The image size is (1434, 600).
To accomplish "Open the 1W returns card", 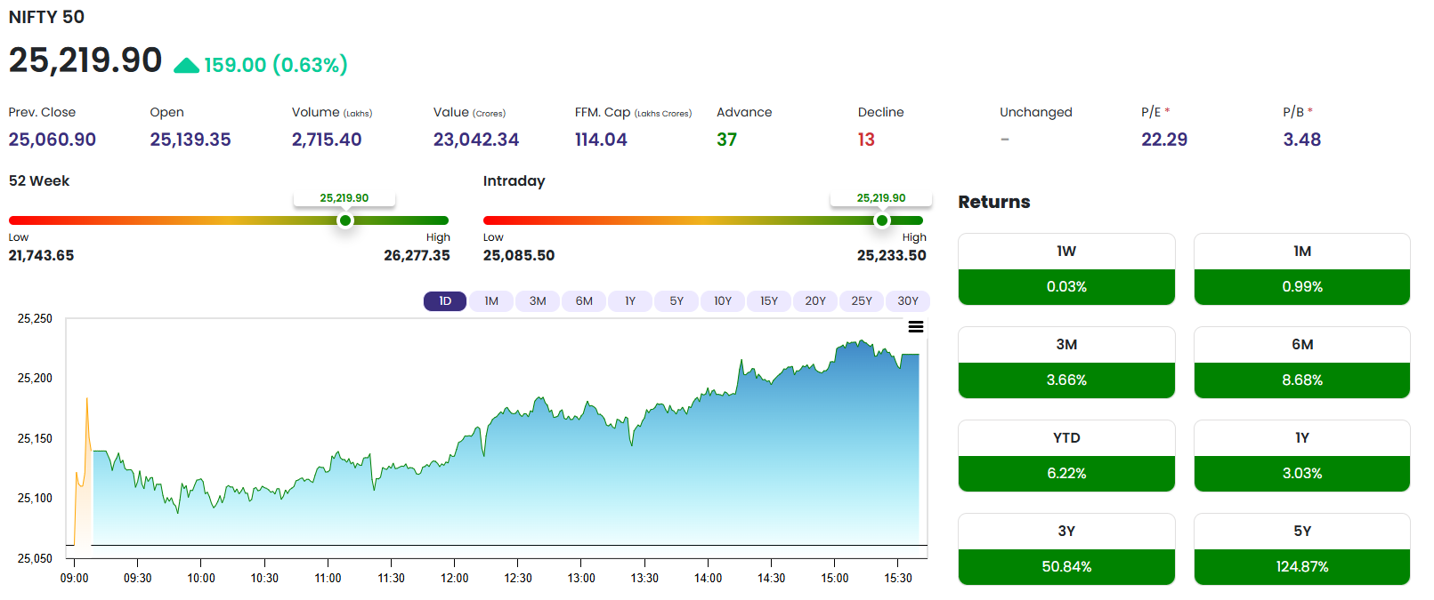I will [x=1066, y=269].
